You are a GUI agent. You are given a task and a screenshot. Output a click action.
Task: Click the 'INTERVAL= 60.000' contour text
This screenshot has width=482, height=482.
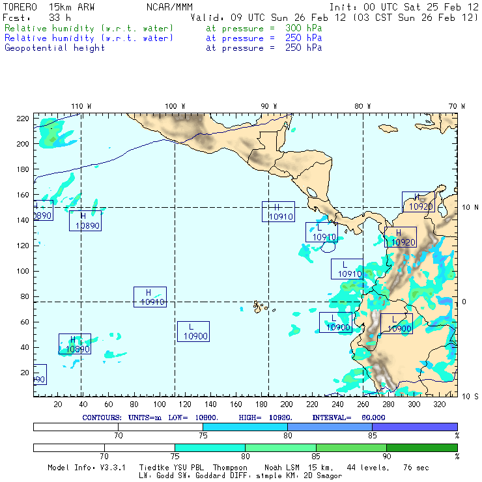(348, 418)
